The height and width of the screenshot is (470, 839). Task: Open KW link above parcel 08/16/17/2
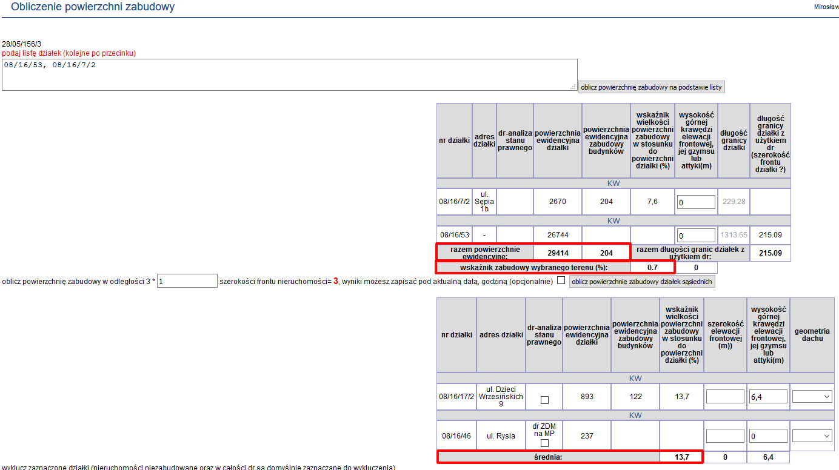coord(635,379)
